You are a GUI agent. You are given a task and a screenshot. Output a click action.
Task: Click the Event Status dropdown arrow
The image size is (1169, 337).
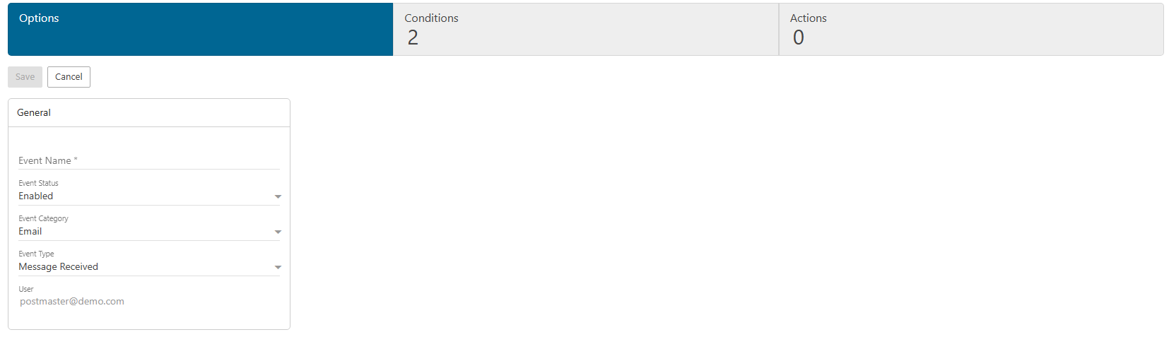click(278, 197)
